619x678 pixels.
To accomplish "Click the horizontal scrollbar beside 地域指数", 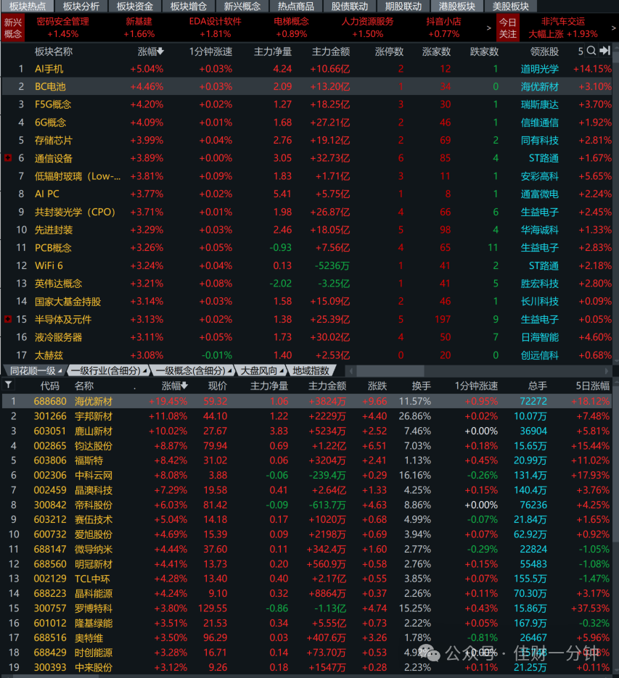I will pos(477,371).
